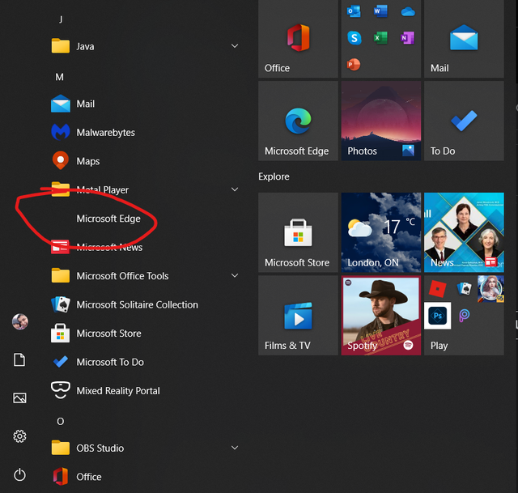The height and width of the screenshot is (493, 518).
Task: Click the Power button
Action: click(19, 475)
